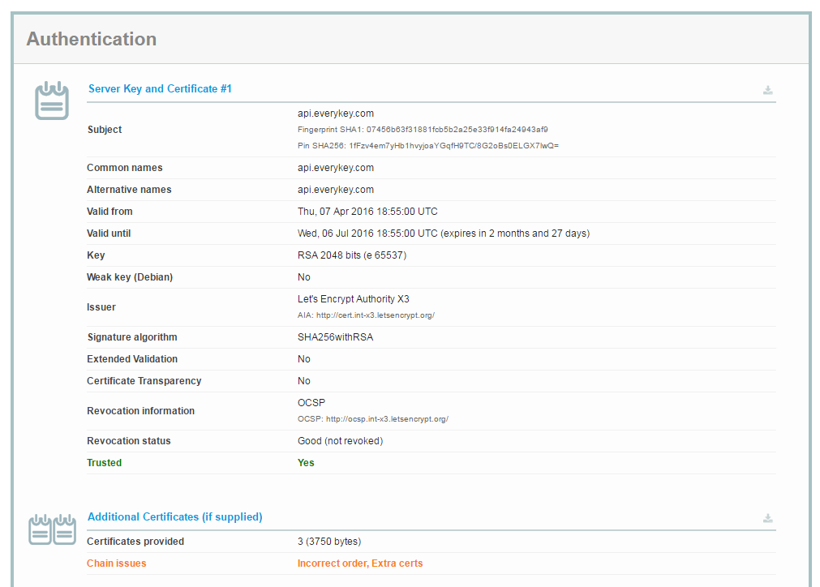This screenshot has width=820, height=587.
Task: Click the Incorrect order, Extra certs warning
Action: tap(359, 563)
